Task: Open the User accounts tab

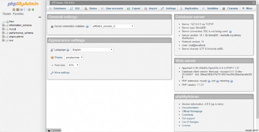Action: pyautogui.click(x=112, y=8)
